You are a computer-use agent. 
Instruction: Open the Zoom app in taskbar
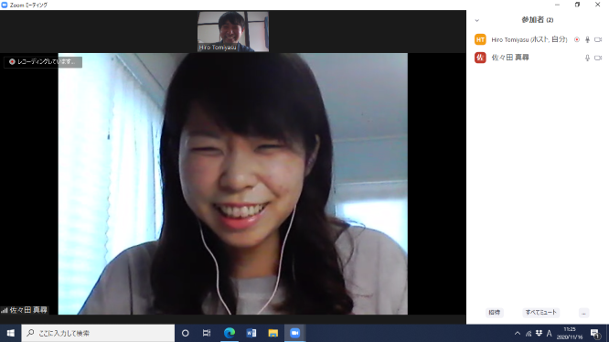[294, 333]
